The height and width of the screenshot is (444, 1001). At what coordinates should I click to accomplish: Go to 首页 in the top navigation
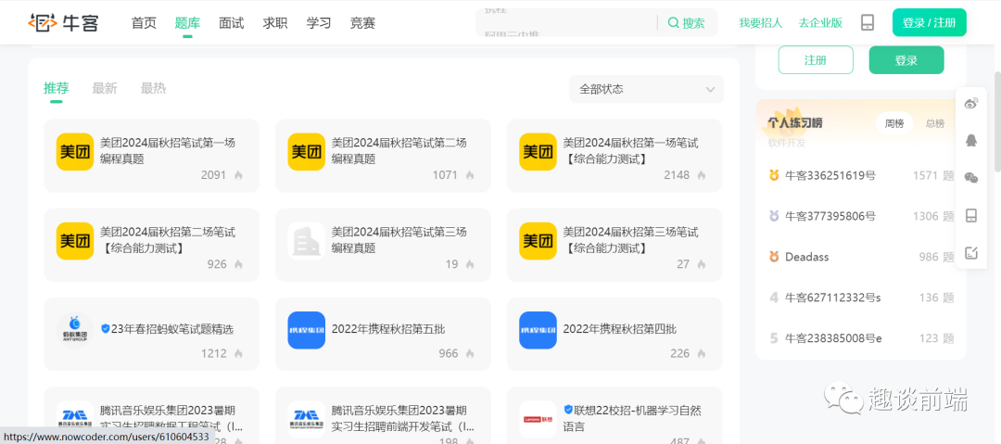coord(144,23)
